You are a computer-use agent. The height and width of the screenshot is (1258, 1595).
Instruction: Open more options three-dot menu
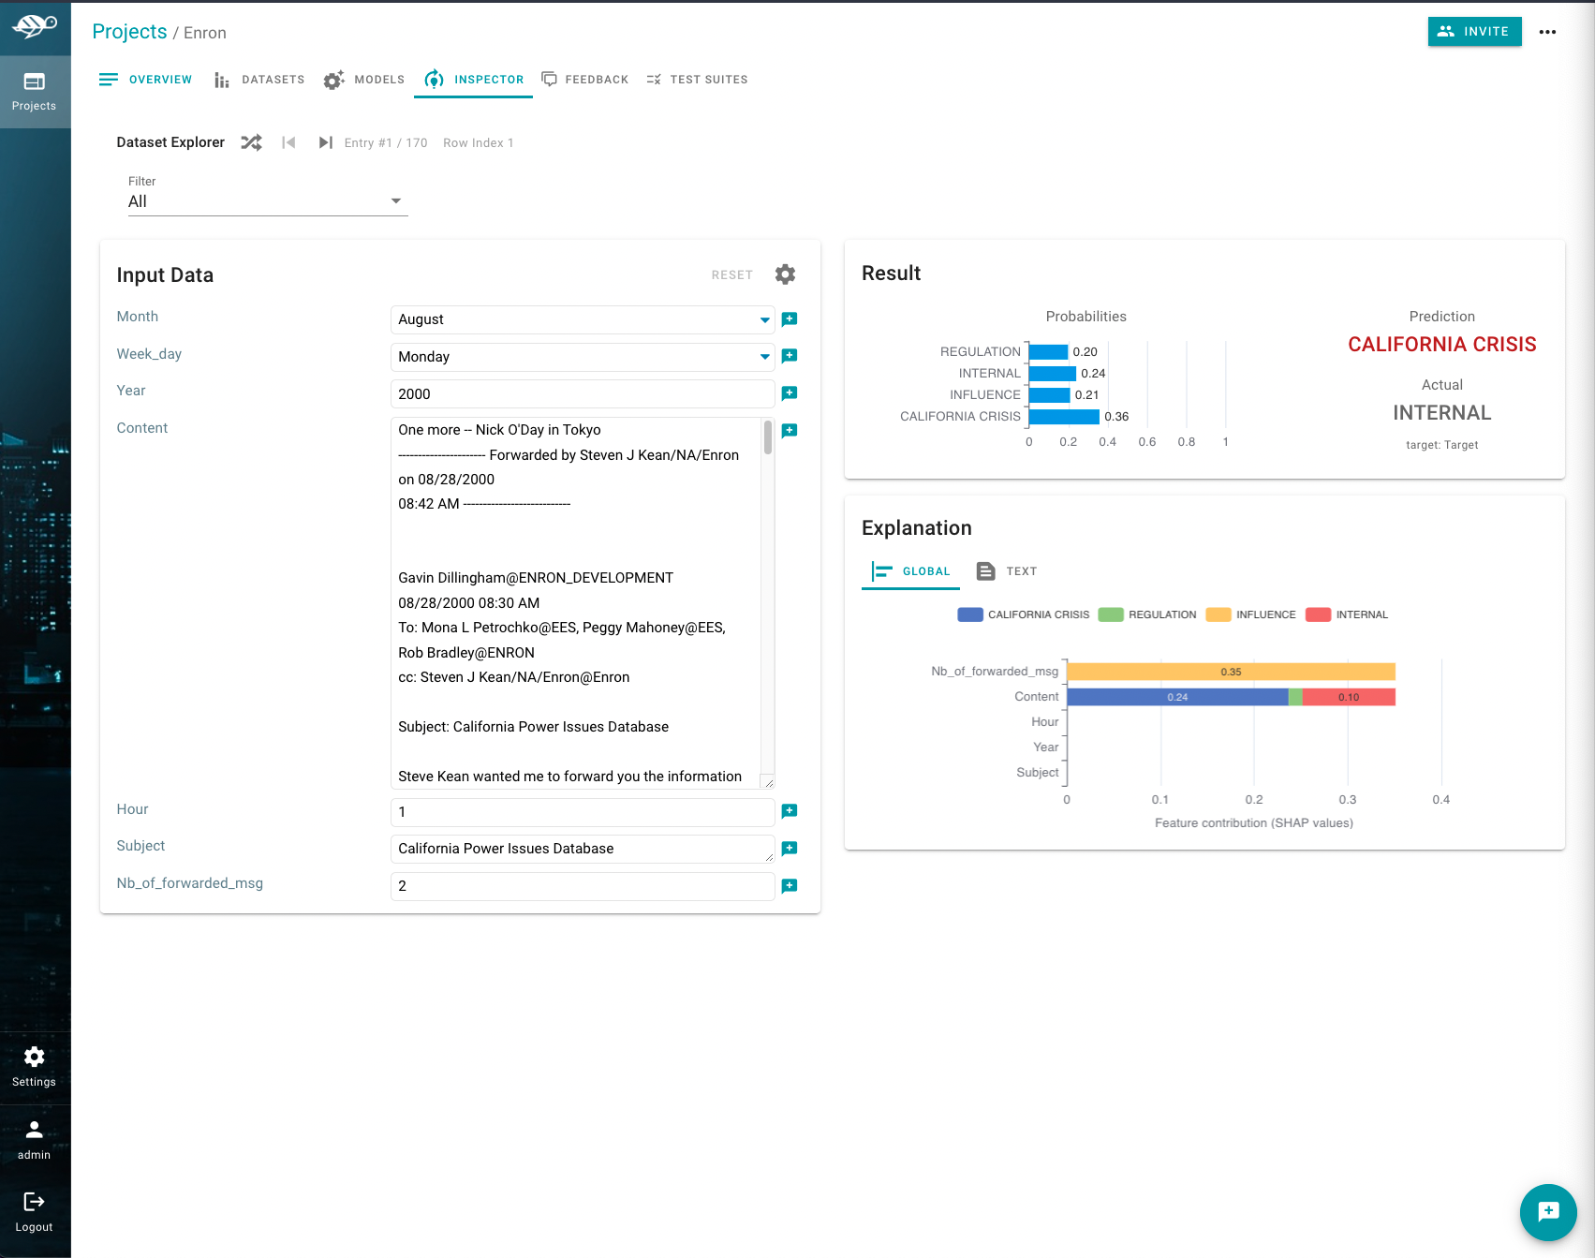[1547, 32]
